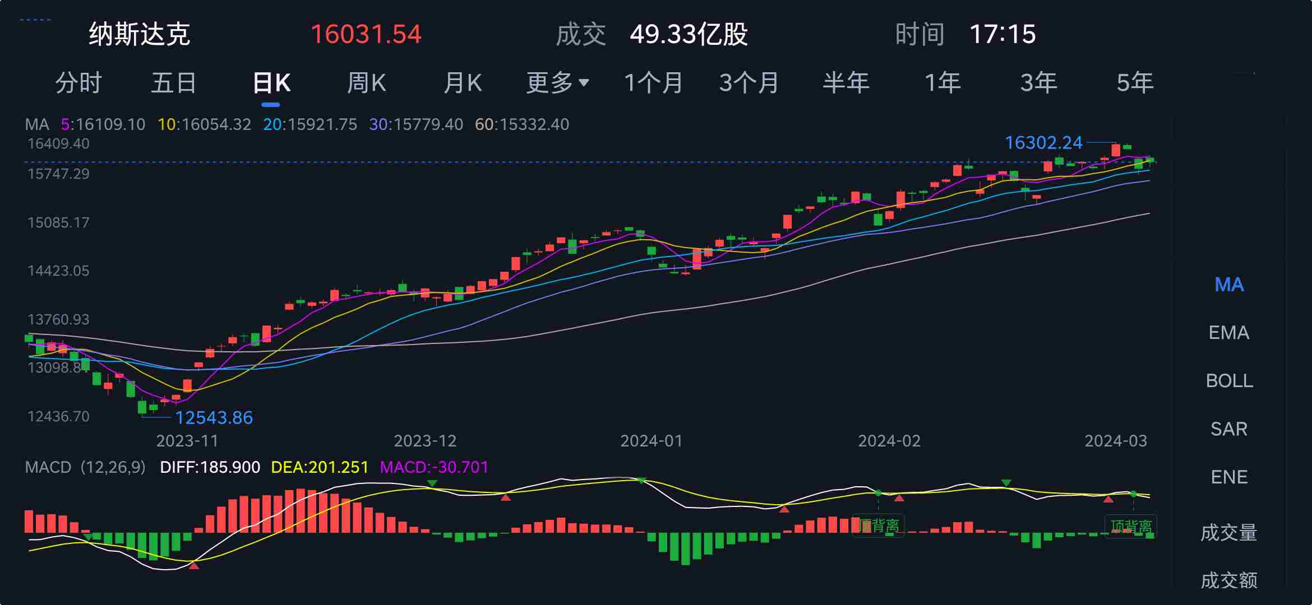1312x605 pixels.
Task: Click the 2023-11 date axis label
Action: (187, 441)
